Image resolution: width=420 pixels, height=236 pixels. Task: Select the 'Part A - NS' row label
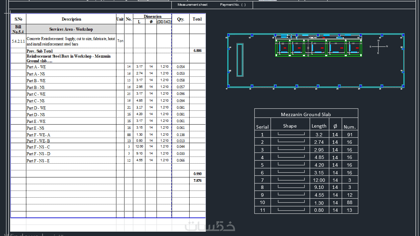pyautogui.click(x=36, y=74)
